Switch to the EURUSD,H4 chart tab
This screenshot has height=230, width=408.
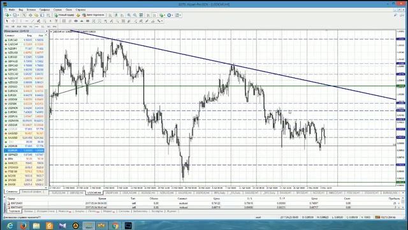59,193
